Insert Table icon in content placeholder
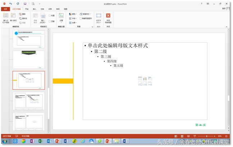The image size is (233, 147). 140,79
